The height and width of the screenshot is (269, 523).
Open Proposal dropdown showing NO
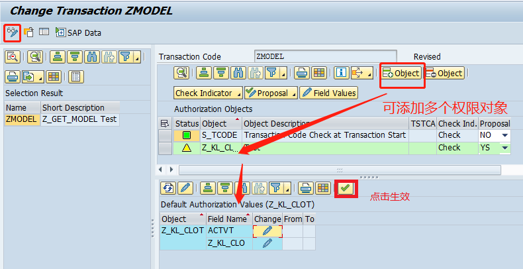coord(505,135)
